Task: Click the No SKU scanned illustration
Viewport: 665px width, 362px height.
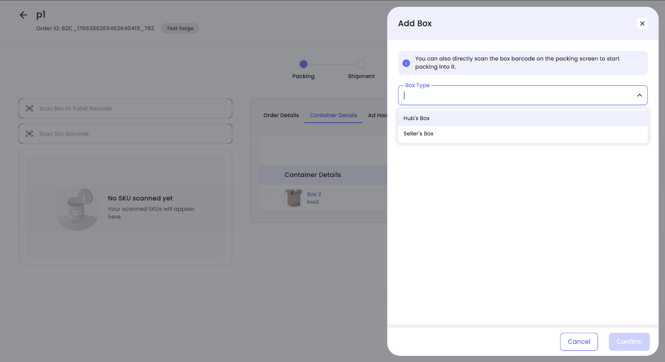Action: (77, 207)
